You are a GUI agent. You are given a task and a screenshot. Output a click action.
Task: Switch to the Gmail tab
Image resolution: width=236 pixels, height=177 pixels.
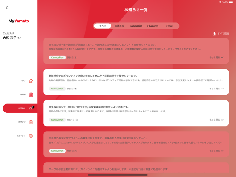pos(169,26)
